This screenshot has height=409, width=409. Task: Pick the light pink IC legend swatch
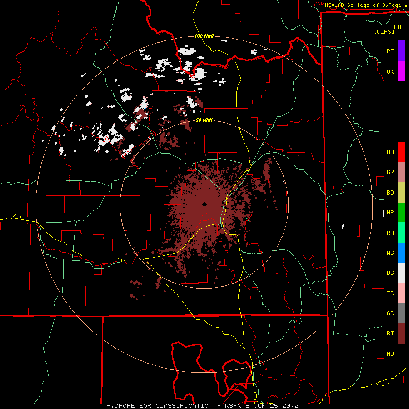pos(401,293)
